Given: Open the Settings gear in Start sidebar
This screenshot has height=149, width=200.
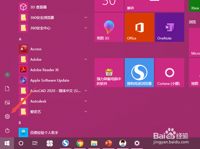Looking at the screenshot, I should 7,116.
